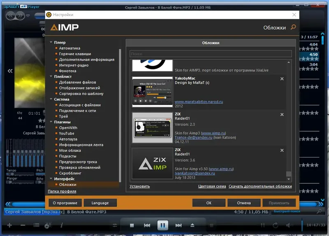The height and width of the screenshot is (236, 329).
Task: Open file info italic i icon
Action: pos(62,225)
